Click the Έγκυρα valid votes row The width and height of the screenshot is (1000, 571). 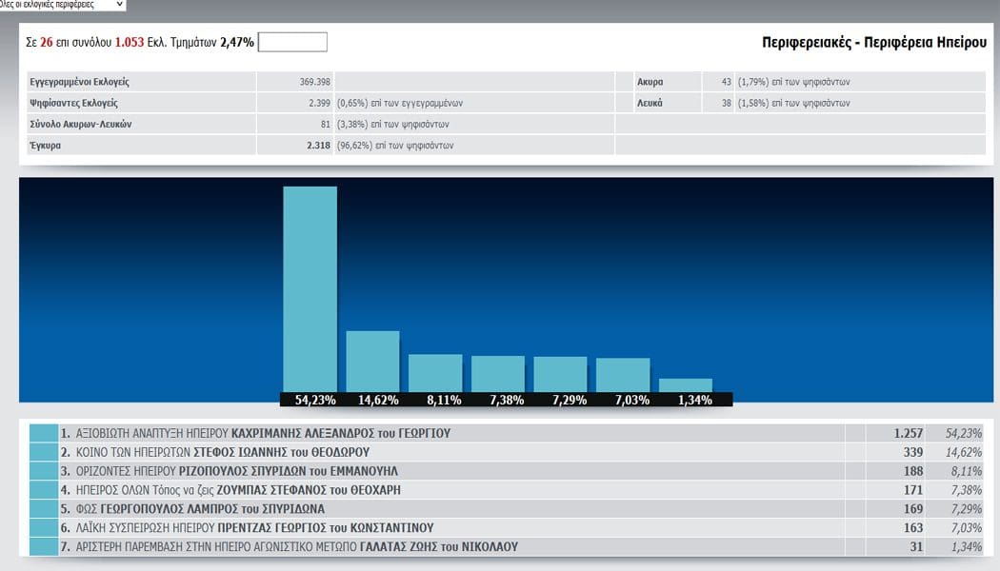143,146
